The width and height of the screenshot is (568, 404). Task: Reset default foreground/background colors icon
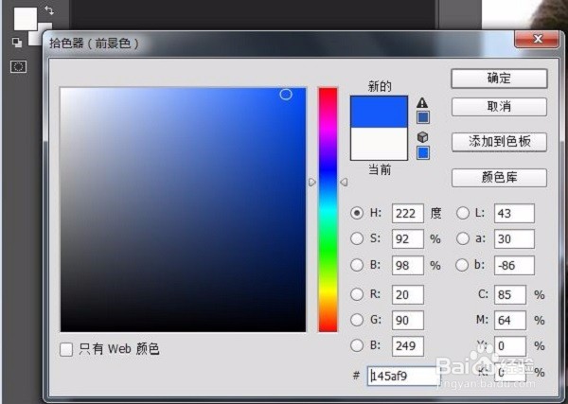(x=17, y=42)
